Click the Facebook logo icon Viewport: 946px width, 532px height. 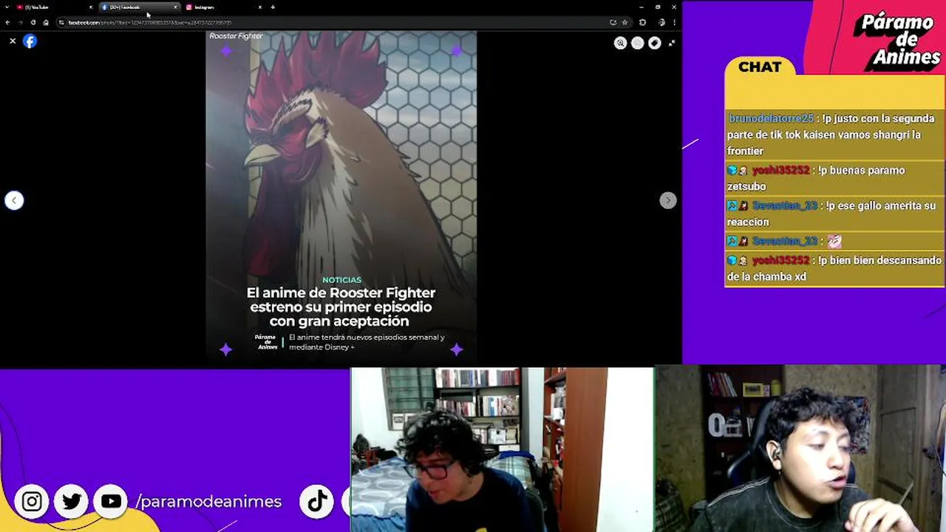[30, 41]
